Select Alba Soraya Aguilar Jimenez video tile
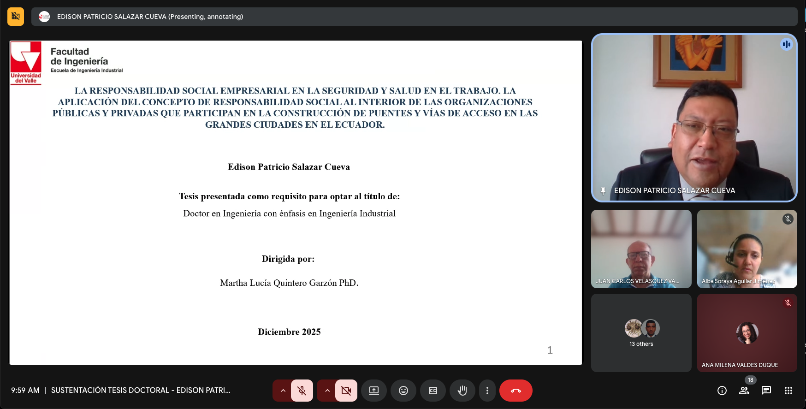This screenshot has width=806, height=409. [747, 249]
